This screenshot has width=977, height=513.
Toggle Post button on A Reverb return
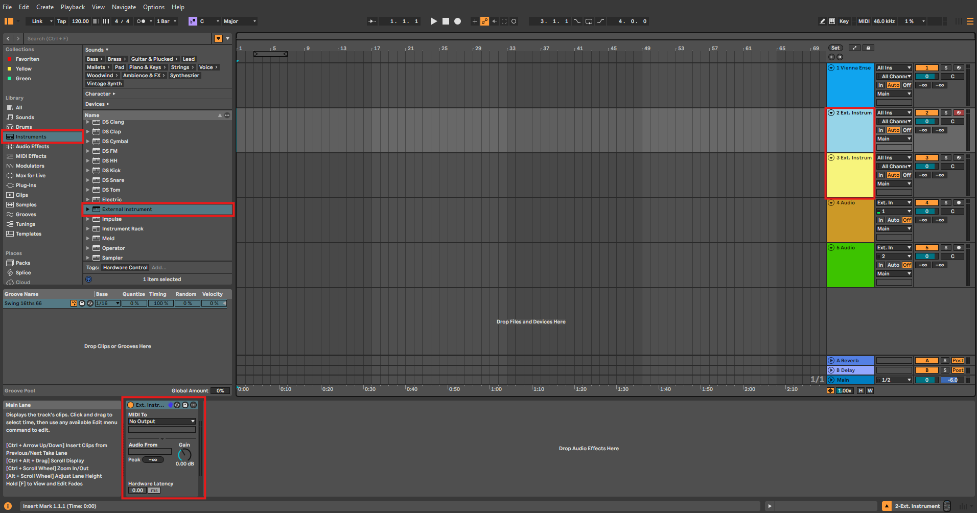tap(958, 361)
